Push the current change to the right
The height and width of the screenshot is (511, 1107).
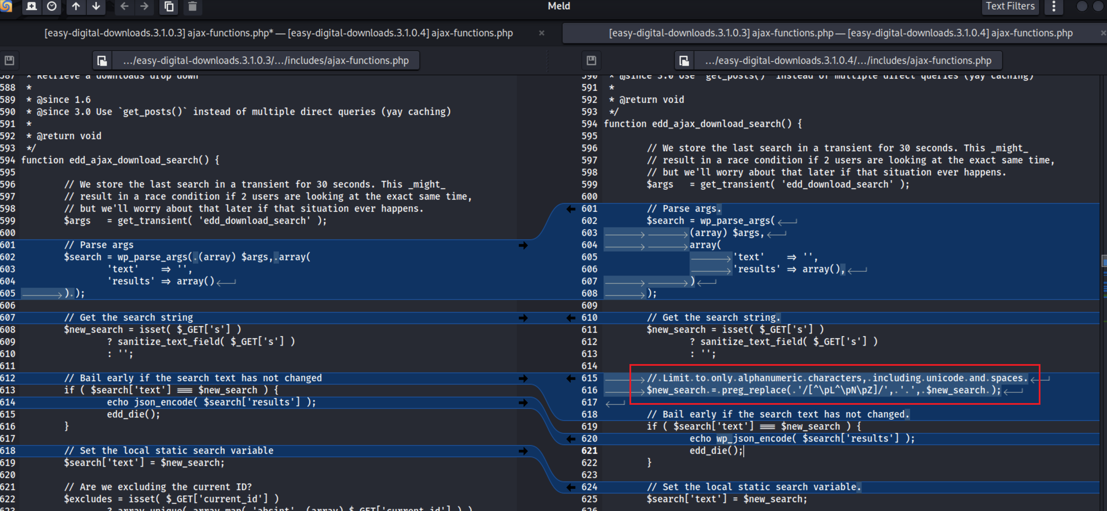(145, 6)
